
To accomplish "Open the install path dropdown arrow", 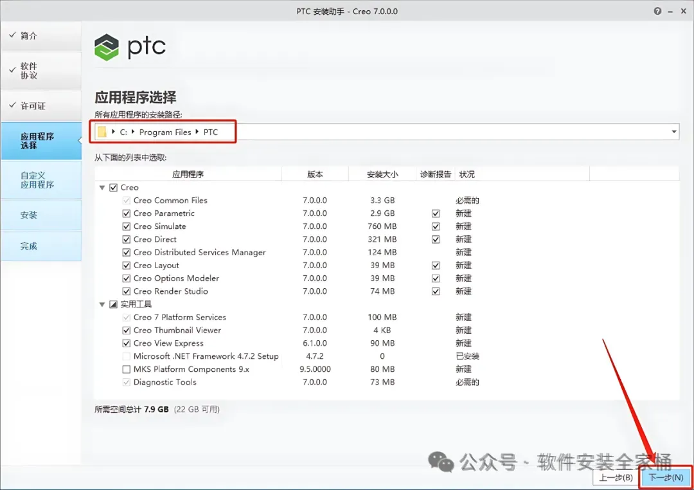I will point(673,132).
